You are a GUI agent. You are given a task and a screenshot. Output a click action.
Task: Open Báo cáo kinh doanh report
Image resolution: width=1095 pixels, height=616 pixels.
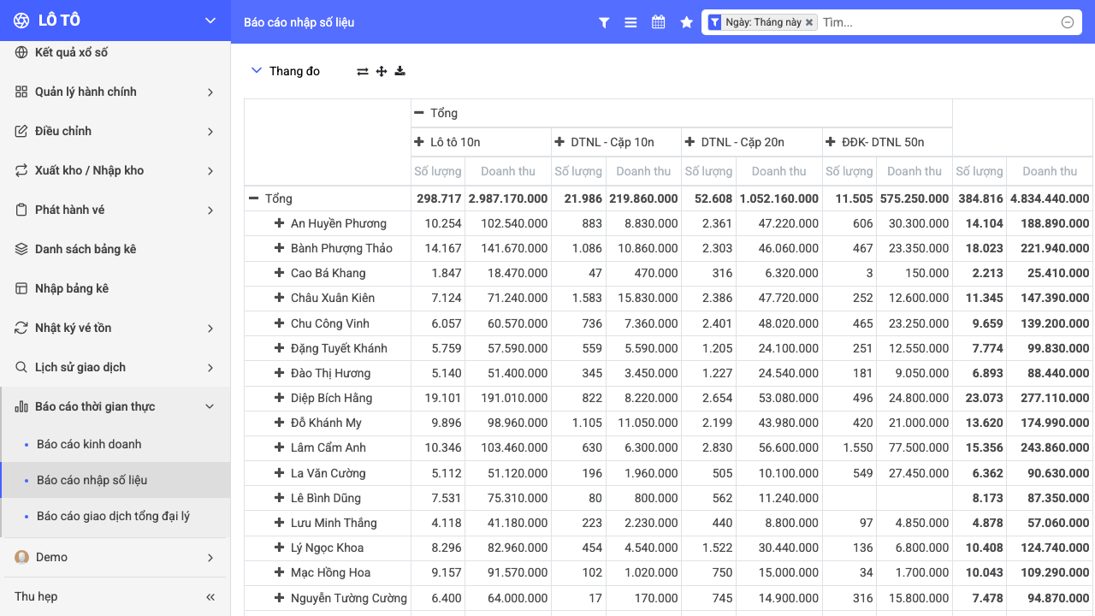click(x=89, y=444)
